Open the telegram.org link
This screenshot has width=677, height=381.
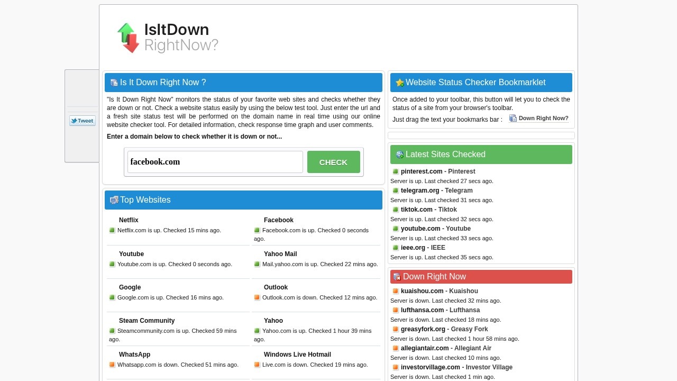tap(420, 190)
